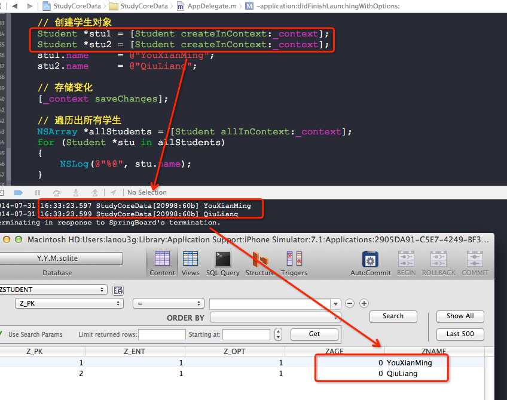Toggle the Use Search Params checkbox
The image size is (507, 400).
pyautogui.click(x=1, y=334)
